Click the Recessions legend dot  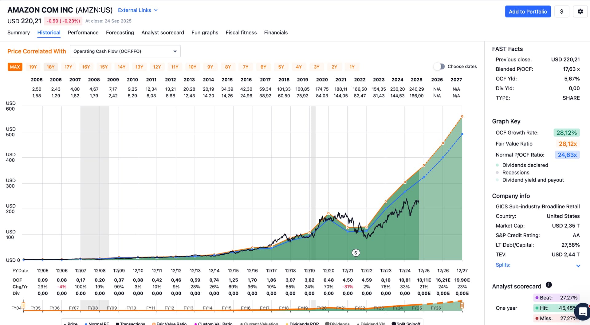click(497, 173)
